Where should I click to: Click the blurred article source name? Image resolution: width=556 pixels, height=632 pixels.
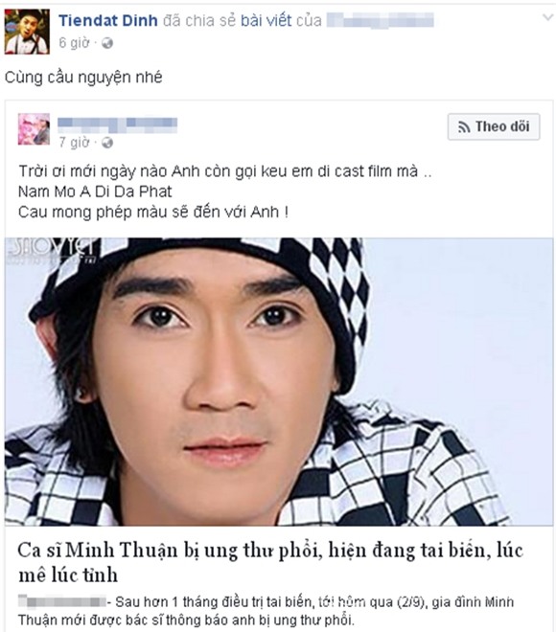click(62, 601)
